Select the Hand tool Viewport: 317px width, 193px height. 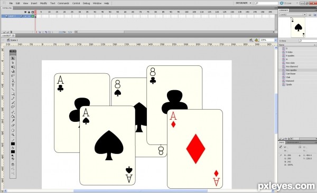pyautogui.click(x=13, y=130)
